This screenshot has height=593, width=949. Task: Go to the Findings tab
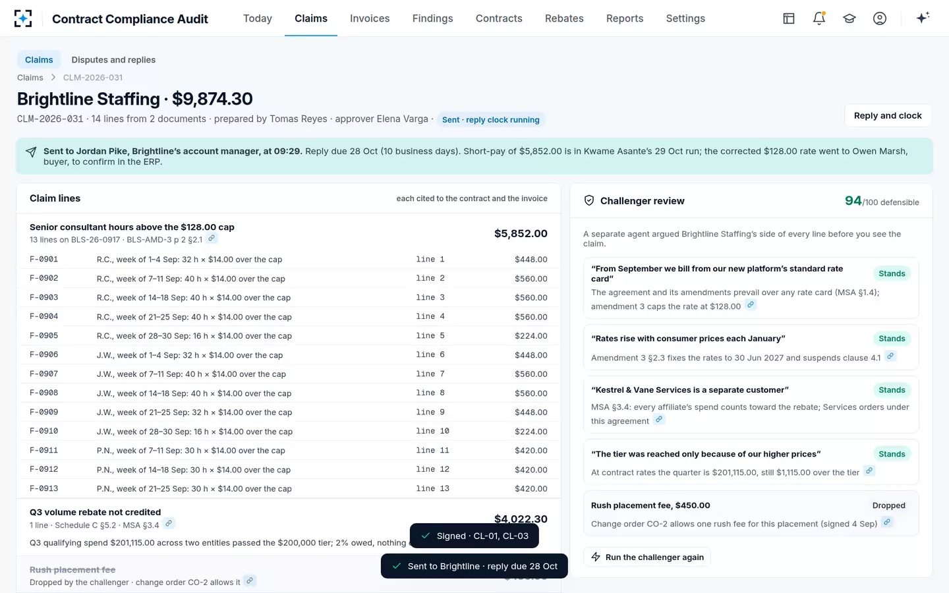tap(433, 18)
